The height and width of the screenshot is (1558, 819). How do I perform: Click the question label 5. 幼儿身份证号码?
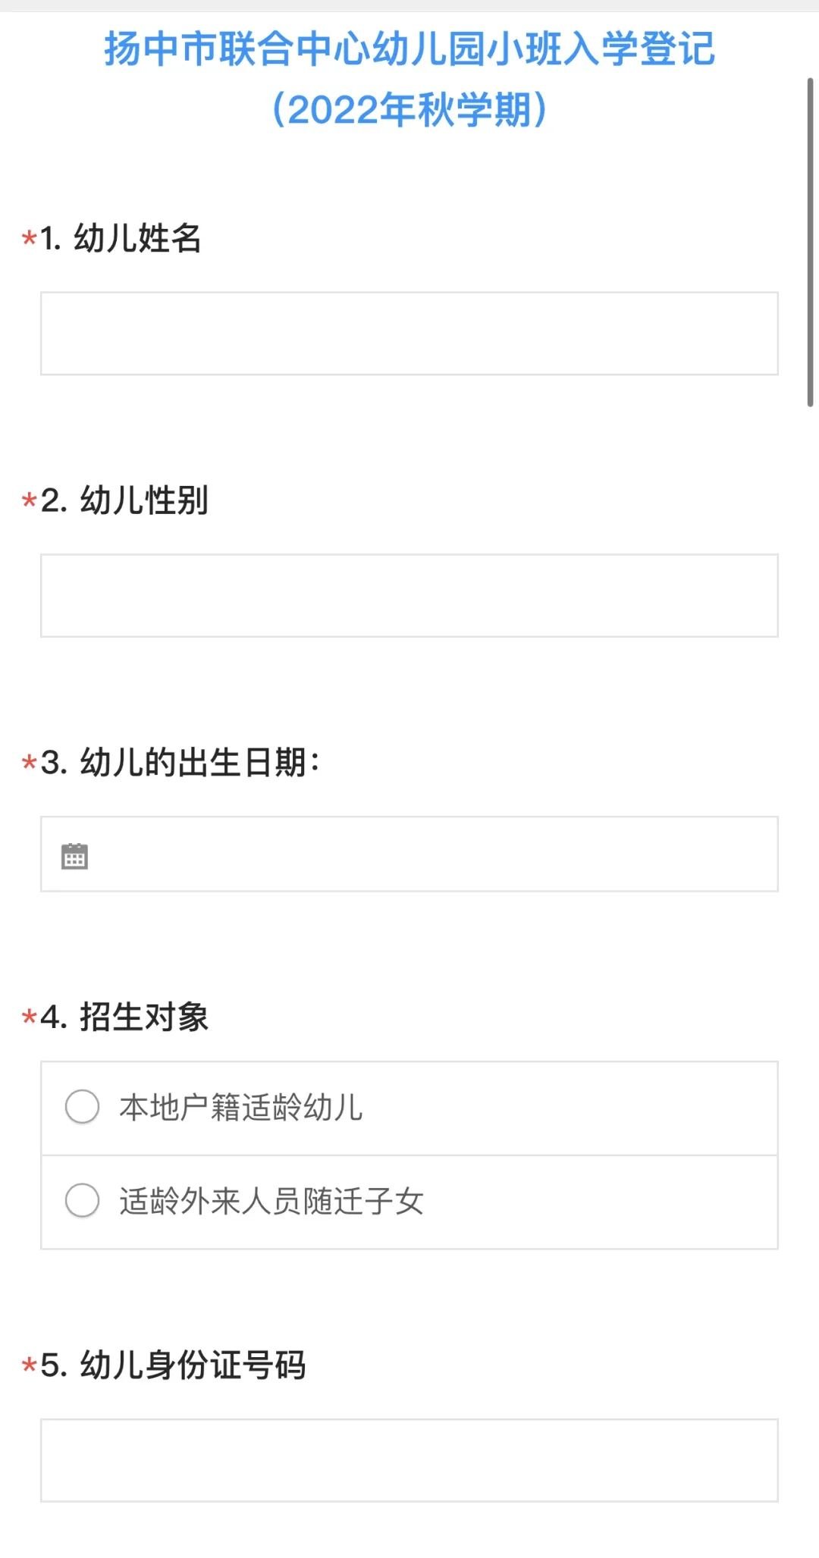pyautogui.click(x=174, y=1365)
